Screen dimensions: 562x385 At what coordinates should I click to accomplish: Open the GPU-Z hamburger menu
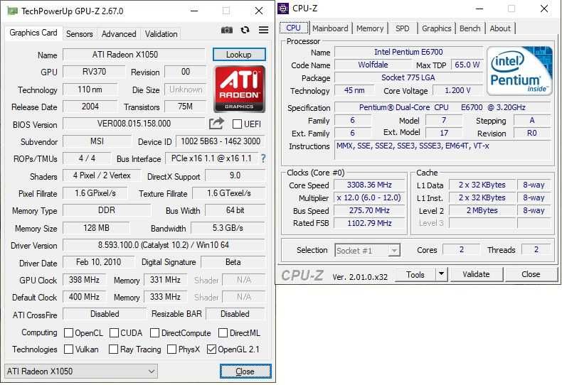(x=263, y=30)
